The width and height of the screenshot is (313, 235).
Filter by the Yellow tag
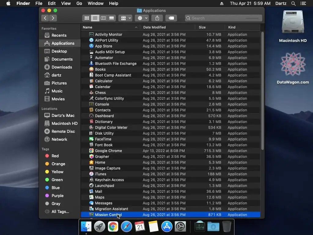[60, 172]
